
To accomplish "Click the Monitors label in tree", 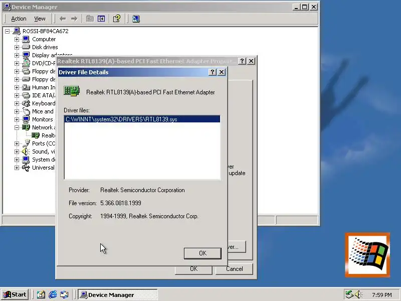I will 43,119.
